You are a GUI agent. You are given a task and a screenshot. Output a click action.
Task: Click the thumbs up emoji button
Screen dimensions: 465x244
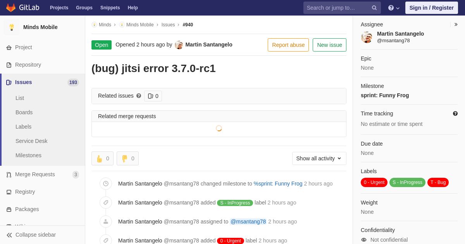click(103, 158)
